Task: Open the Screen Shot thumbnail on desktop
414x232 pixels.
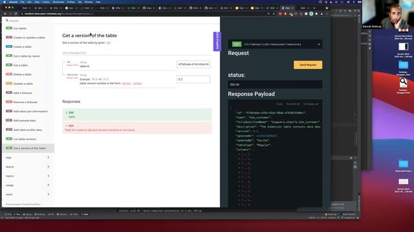Action: (x=403, y=47)
